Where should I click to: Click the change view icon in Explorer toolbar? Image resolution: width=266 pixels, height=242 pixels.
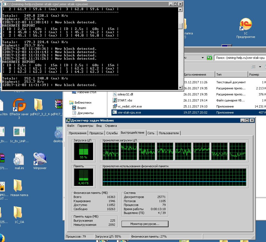click(x=253, y=67)
